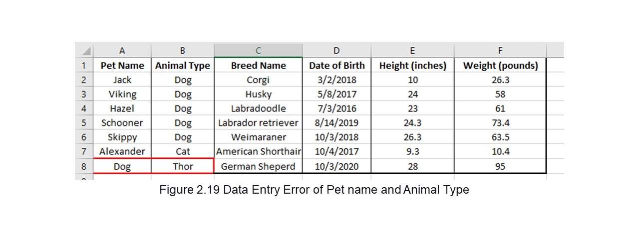
Task: Click the German Sheperd cell
Action: pos(258,166)
